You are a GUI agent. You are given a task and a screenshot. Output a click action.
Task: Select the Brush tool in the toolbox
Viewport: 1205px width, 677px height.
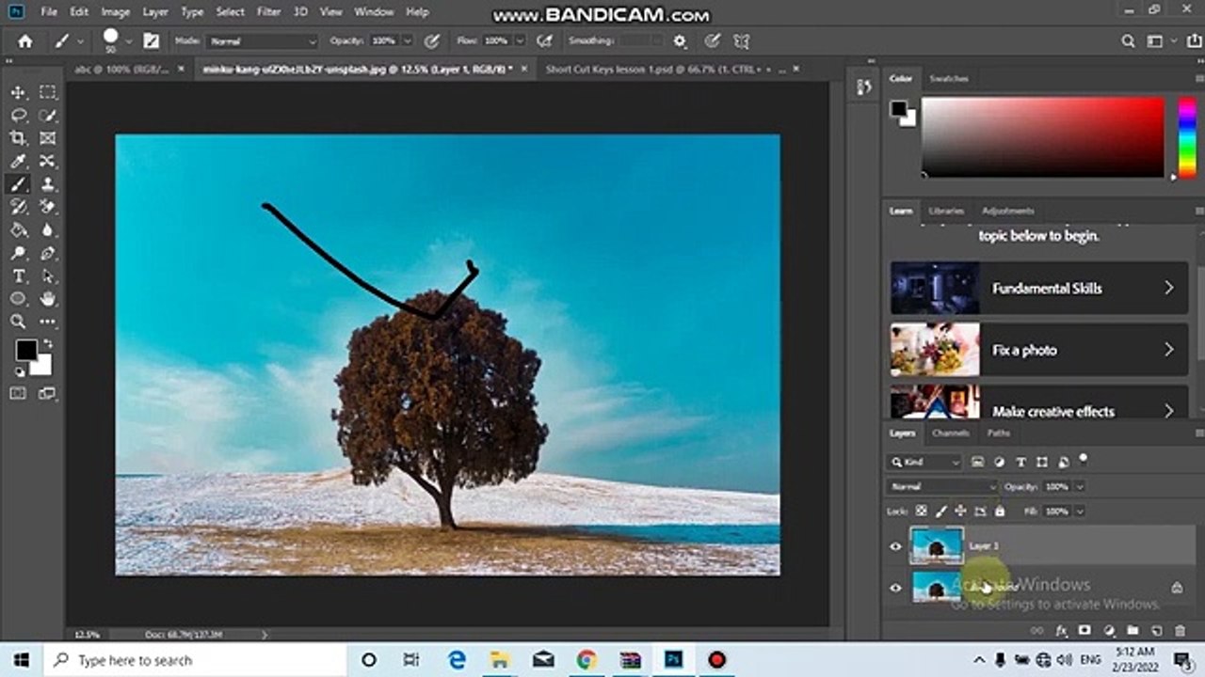coord(18,184)
